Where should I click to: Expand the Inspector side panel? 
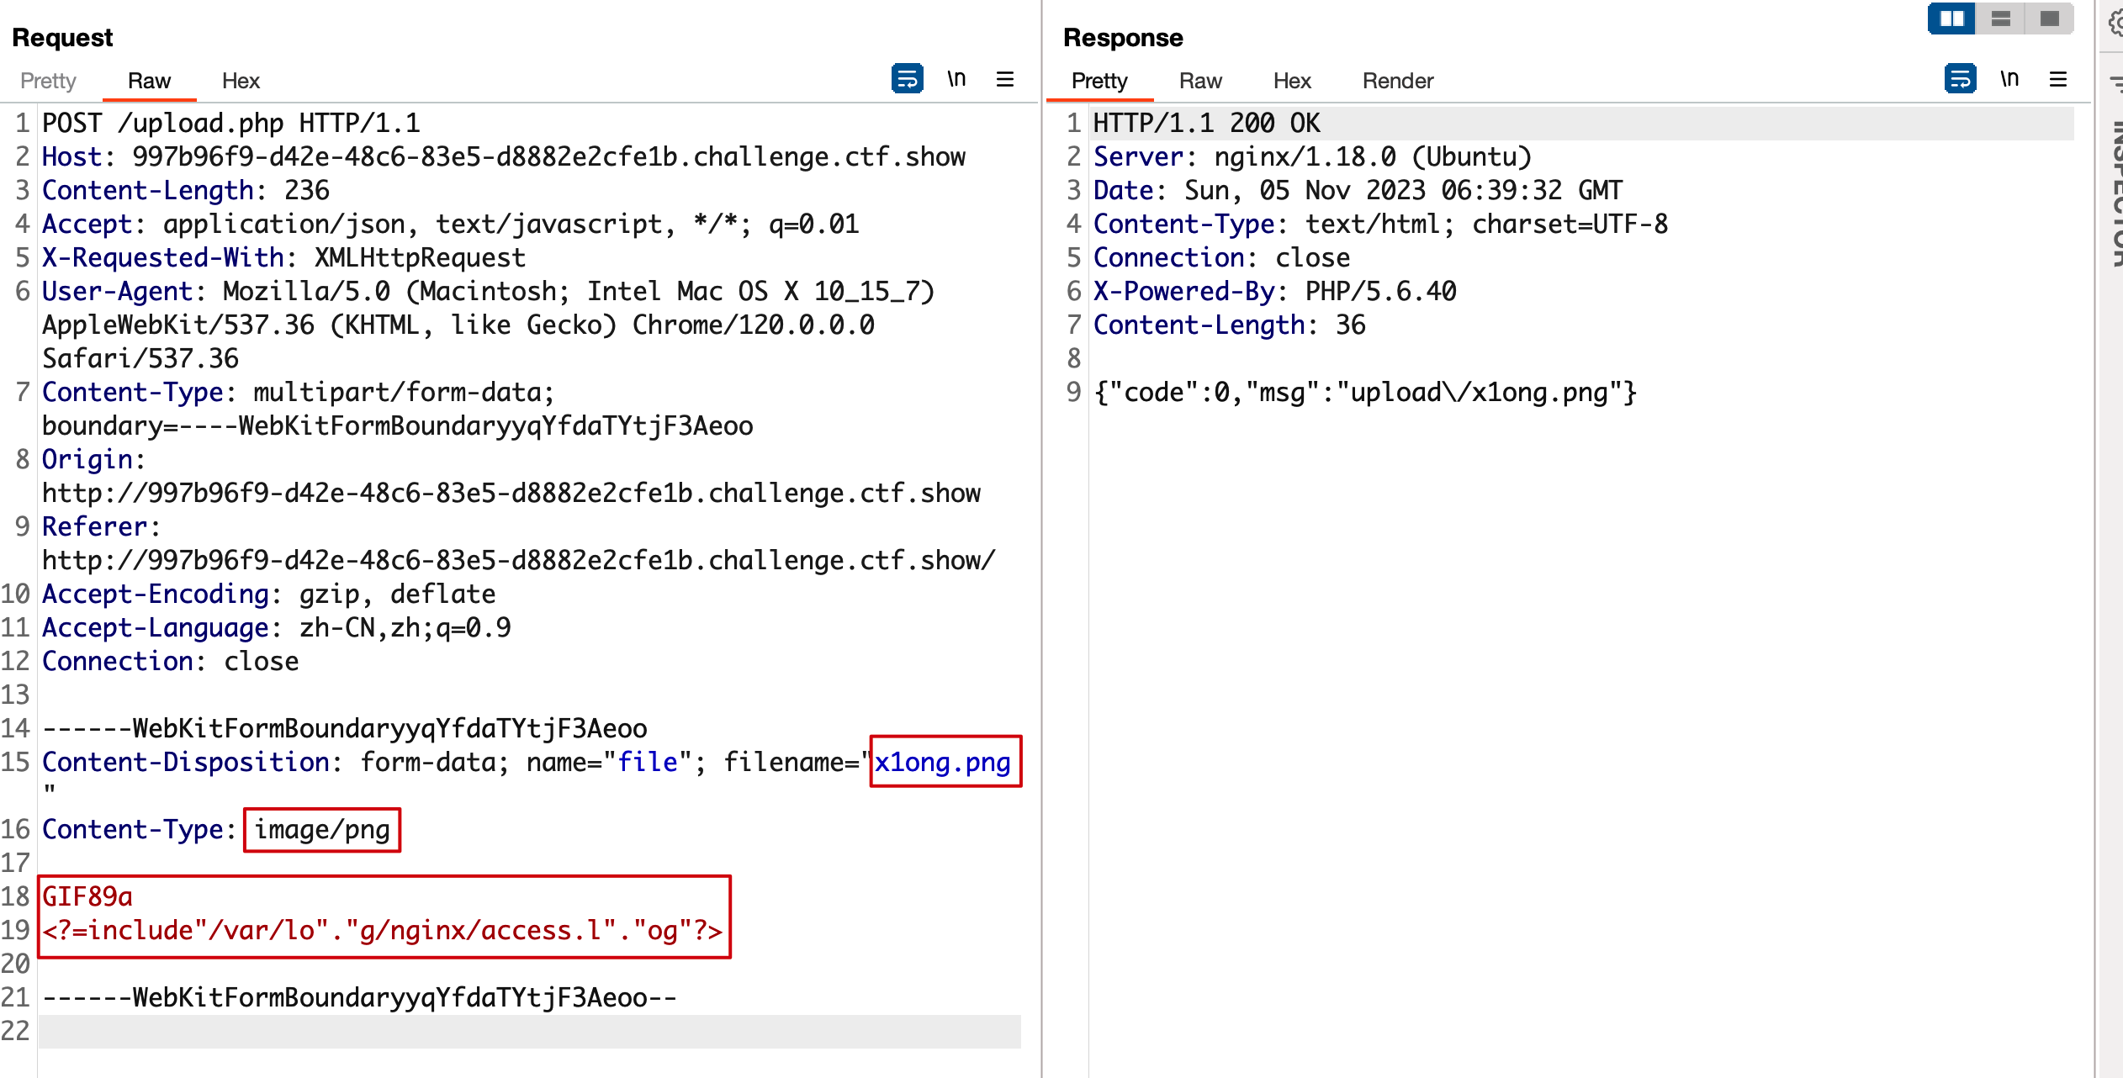(x=2115, y=193)
